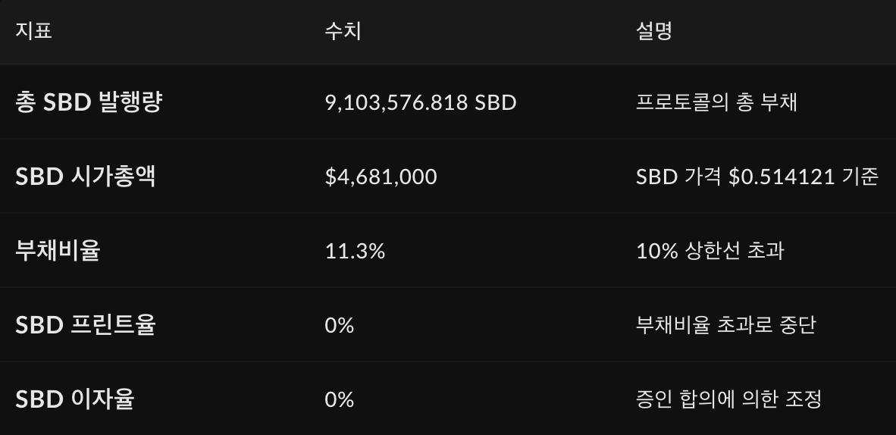Click the 0% value for SBD 이자율
Image resolution: width=896 pixels, height=435 pixels.
pos(340,399)
